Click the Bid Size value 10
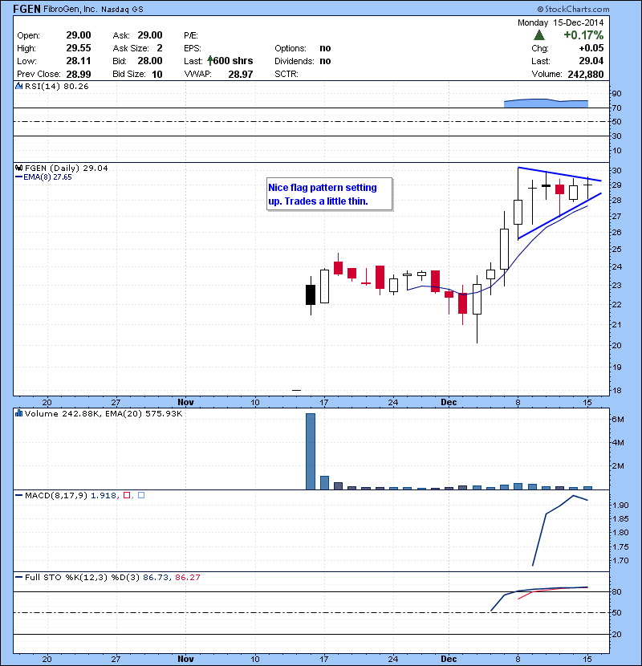642x666 pixels. [x=157, y=75]
